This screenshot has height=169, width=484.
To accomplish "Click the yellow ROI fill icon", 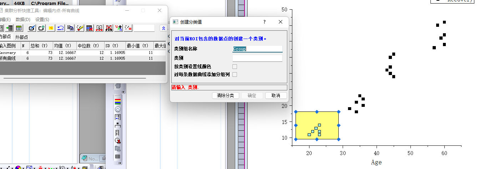I will point(51,28).
